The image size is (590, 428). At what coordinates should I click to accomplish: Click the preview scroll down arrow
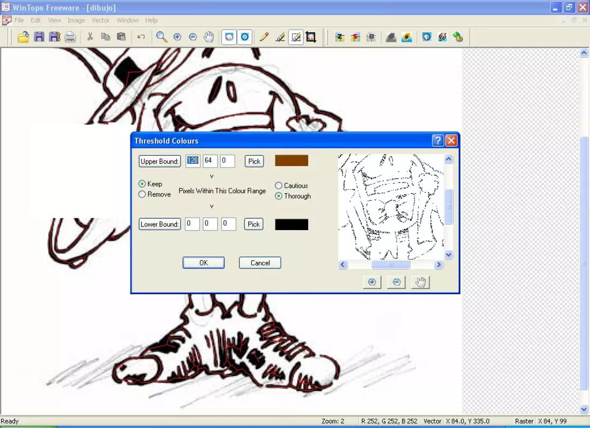(448, 255)
